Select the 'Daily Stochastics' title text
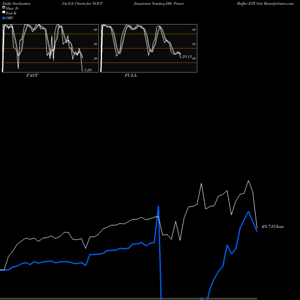 click(16, 4)
